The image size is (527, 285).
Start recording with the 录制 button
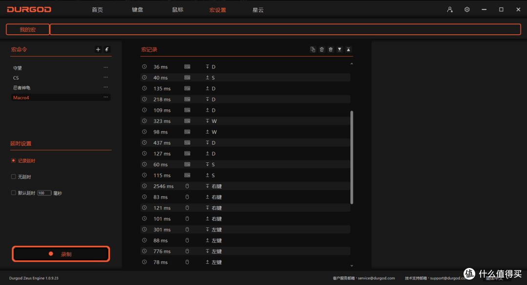(x=61, y=254)
